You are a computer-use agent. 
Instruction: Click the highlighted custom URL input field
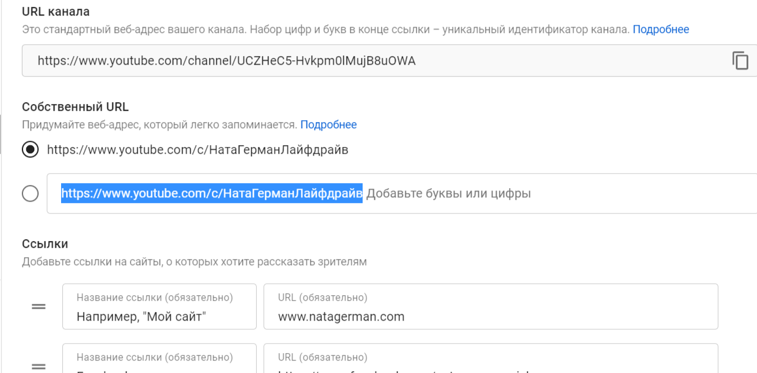click(402, 194)
